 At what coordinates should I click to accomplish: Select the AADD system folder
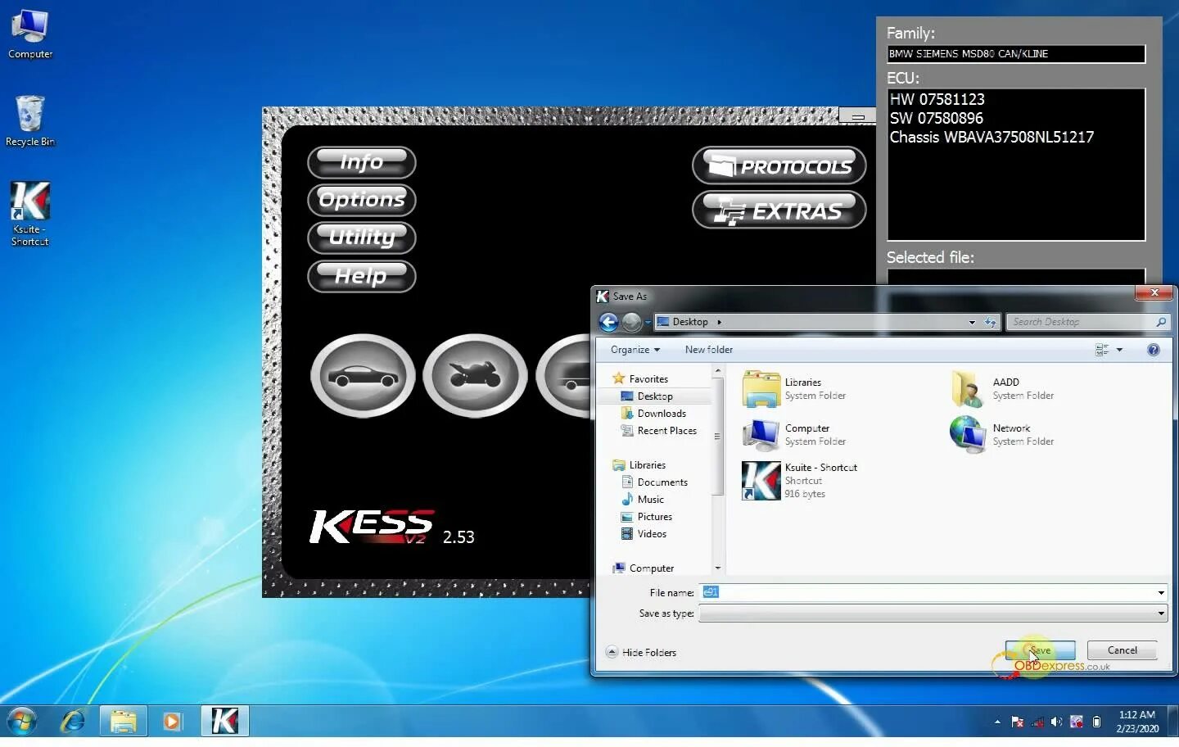point(1003,389)
